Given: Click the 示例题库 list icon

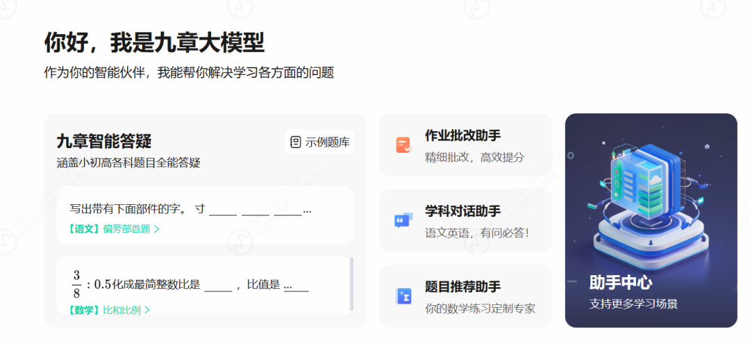Looking at the screenshot, I should click(x=296, y=142).
